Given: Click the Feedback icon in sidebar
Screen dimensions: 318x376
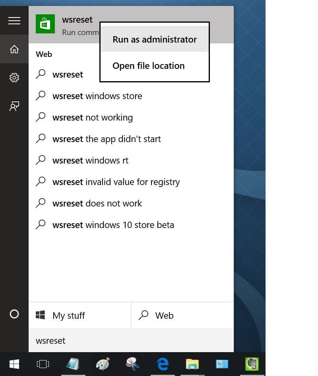Looking at the screenshot, I should [x=14, y=106].
